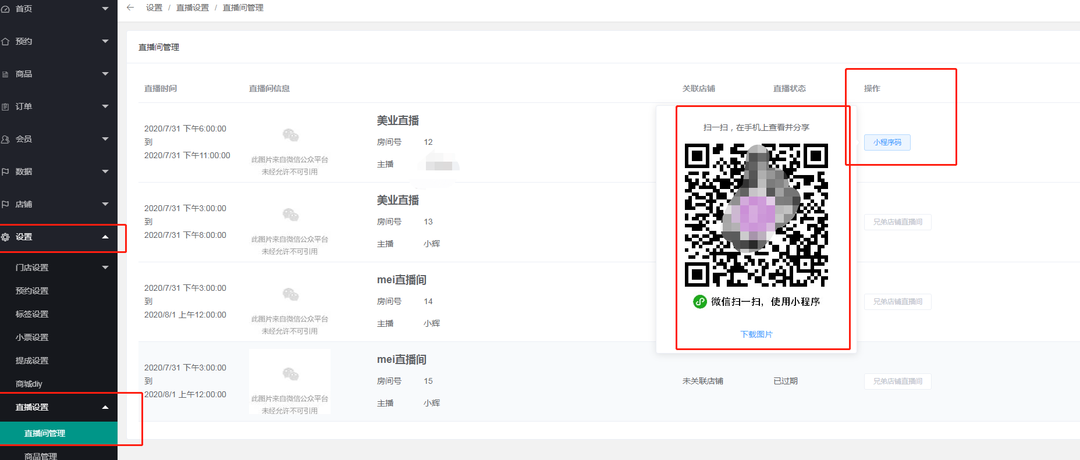Click the 首页 sidebar icon
The image size is (1080, 460).
pyautogui.click(x=5, y=9)
